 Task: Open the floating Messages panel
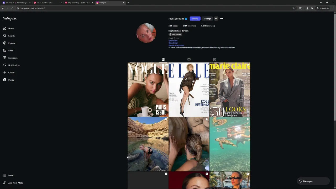[x=313, y=181]
